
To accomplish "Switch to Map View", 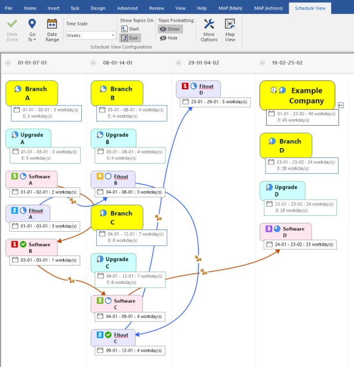I will coord(230,30).
